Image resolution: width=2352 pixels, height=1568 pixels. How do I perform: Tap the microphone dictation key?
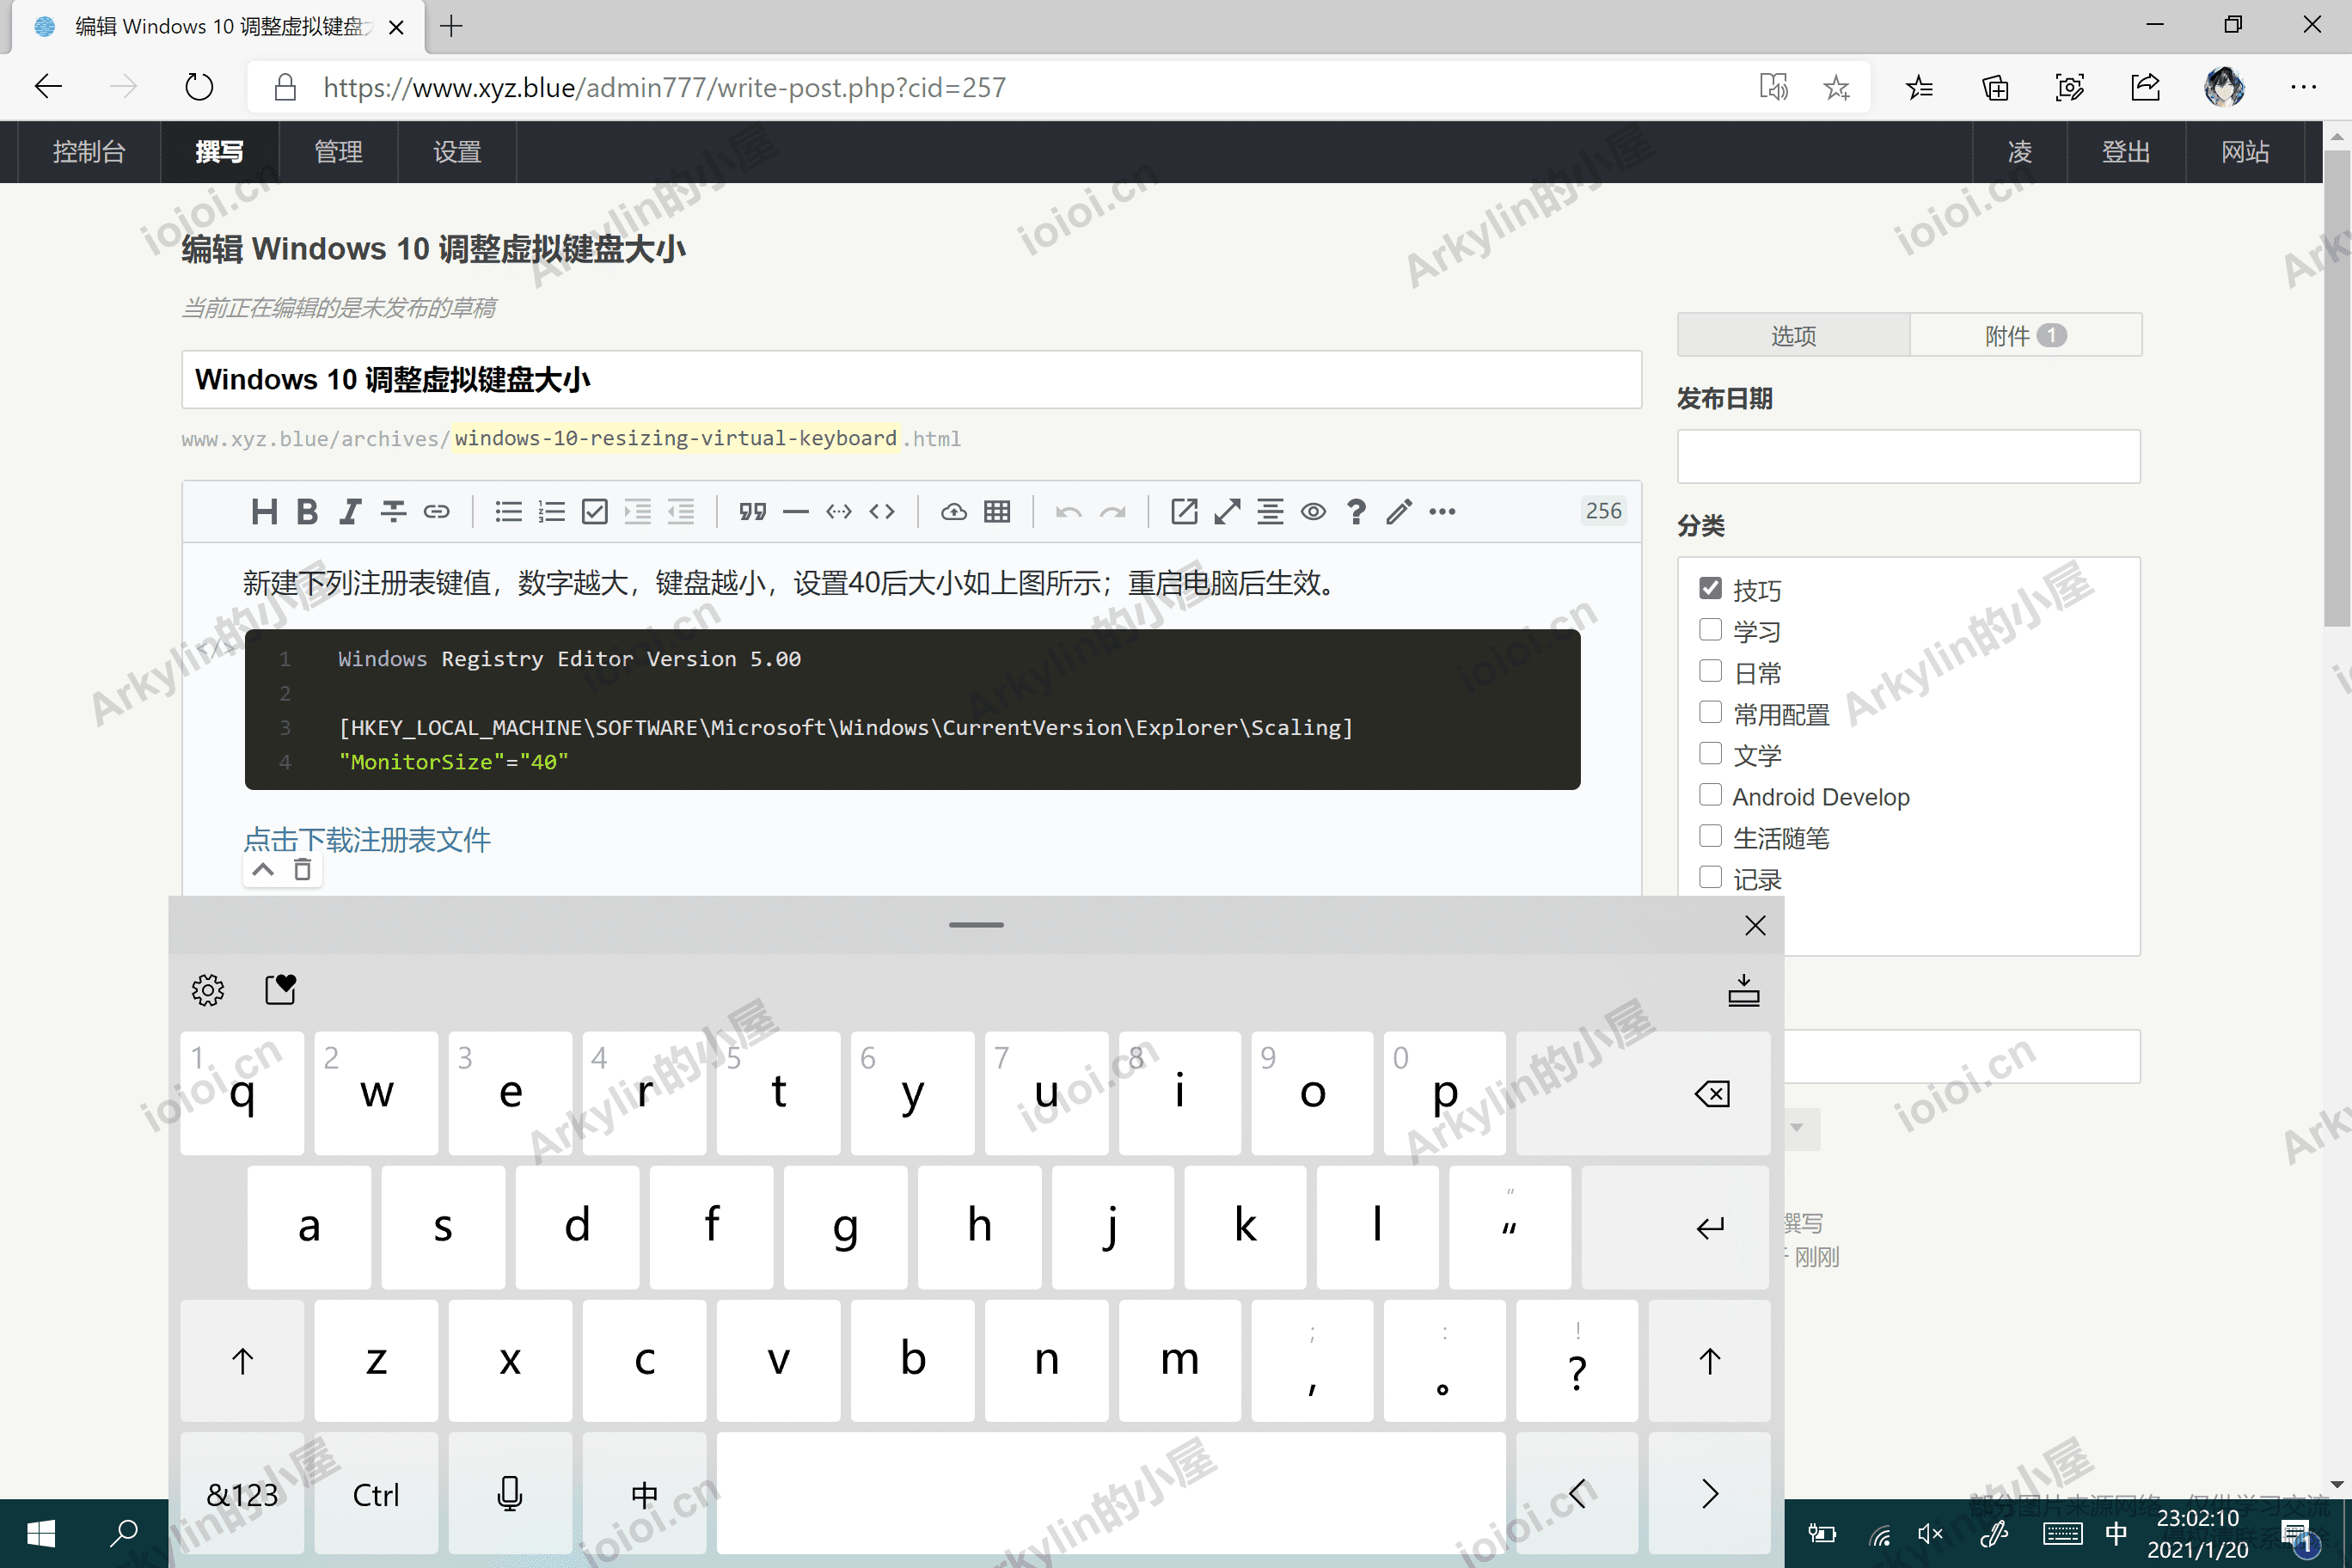coord(510,1494)
